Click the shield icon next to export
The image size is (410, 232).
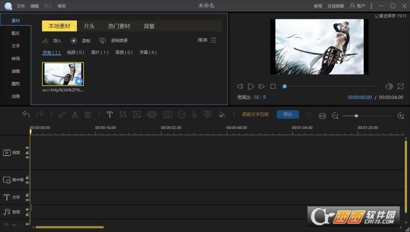pyautogui.click(x=309, y=115)
